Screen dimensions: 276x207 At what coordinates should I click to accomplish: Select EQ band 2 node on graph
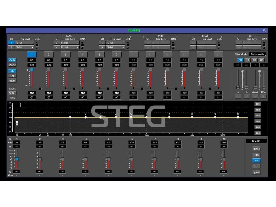85,117
